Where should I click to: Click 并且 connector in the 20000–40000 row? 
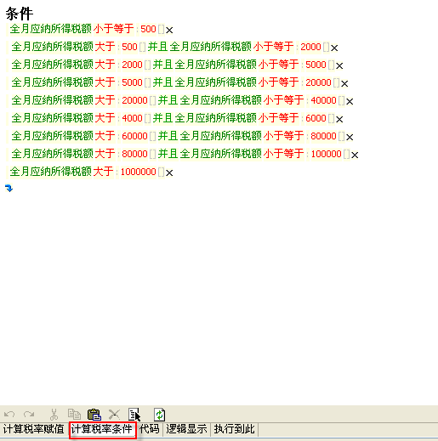(168, 100)
